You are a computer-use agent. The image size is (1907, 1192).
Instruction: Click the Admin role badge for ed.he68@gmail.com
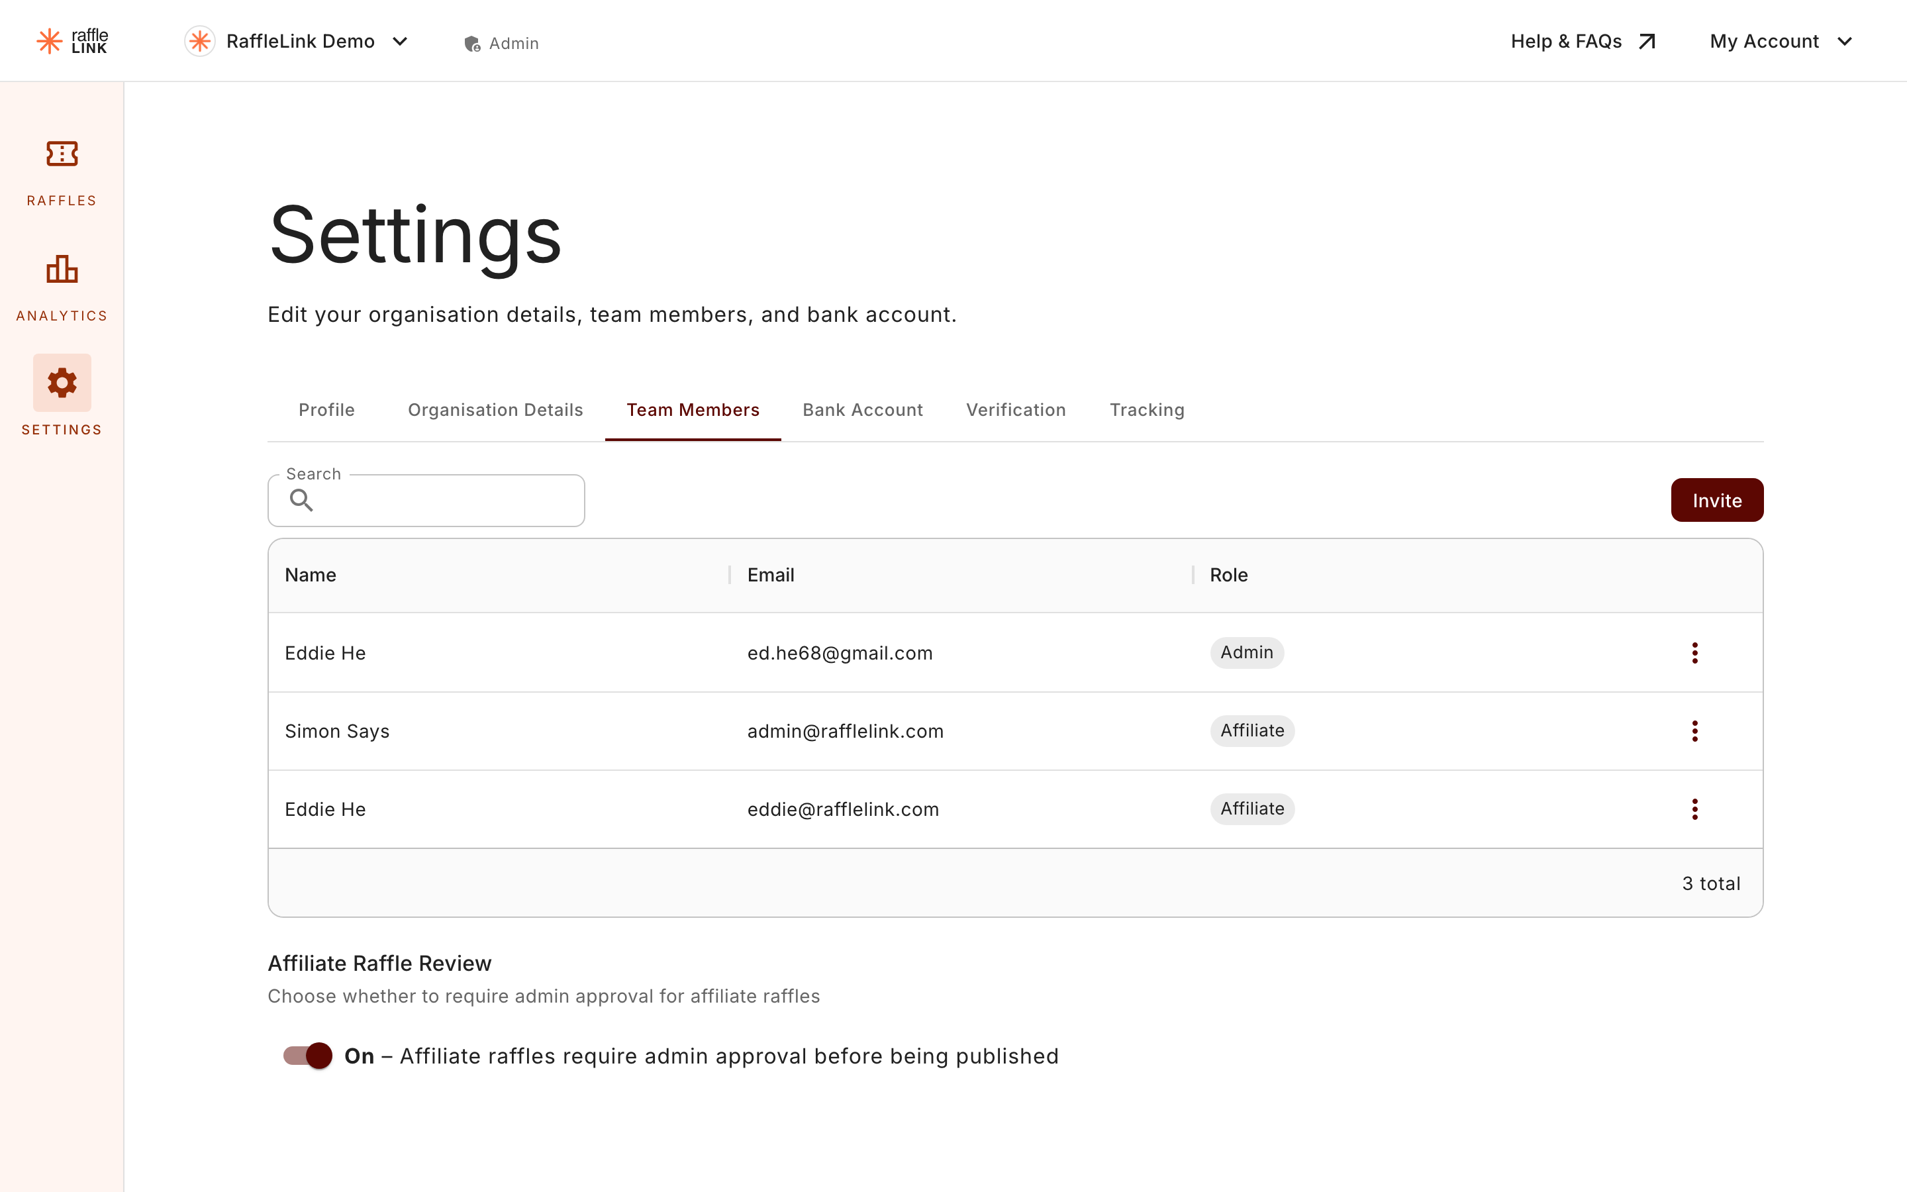tap(1247, 653)
